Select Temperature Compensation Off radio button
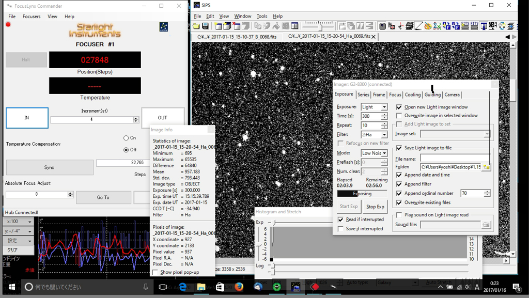 126,150
